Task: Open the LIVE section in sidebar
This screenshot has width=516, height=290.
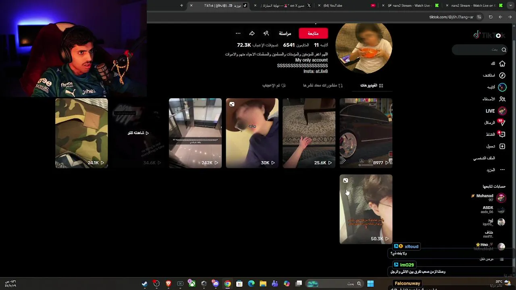Action: [496, 111]
